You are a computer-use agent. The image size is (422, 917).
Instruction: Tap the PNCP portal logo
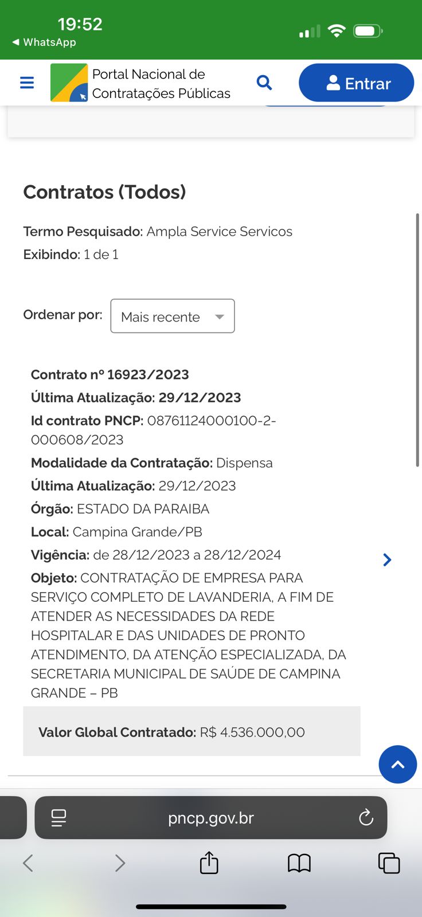[x=69, y=83]
